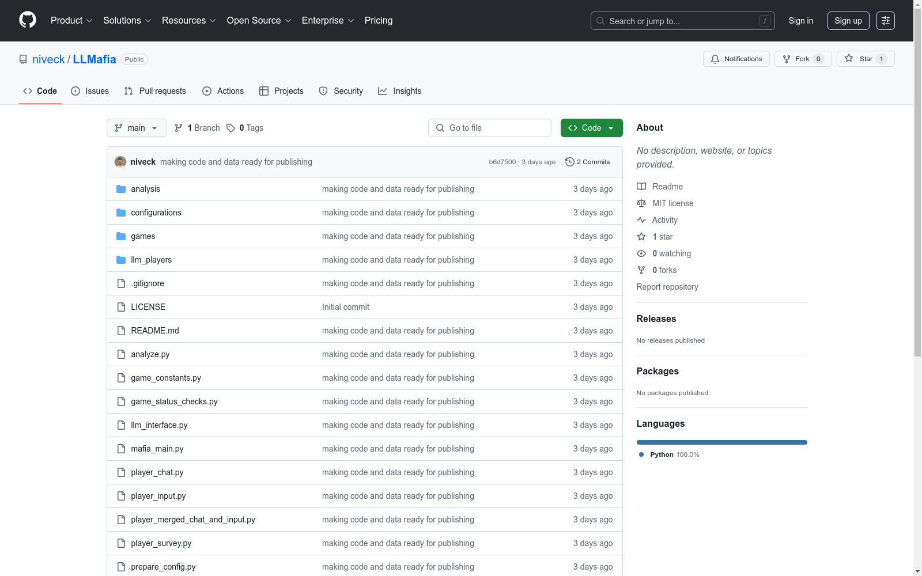The image size is (922, 576).
Task: Click Report repository link
Action: point(667,287)
